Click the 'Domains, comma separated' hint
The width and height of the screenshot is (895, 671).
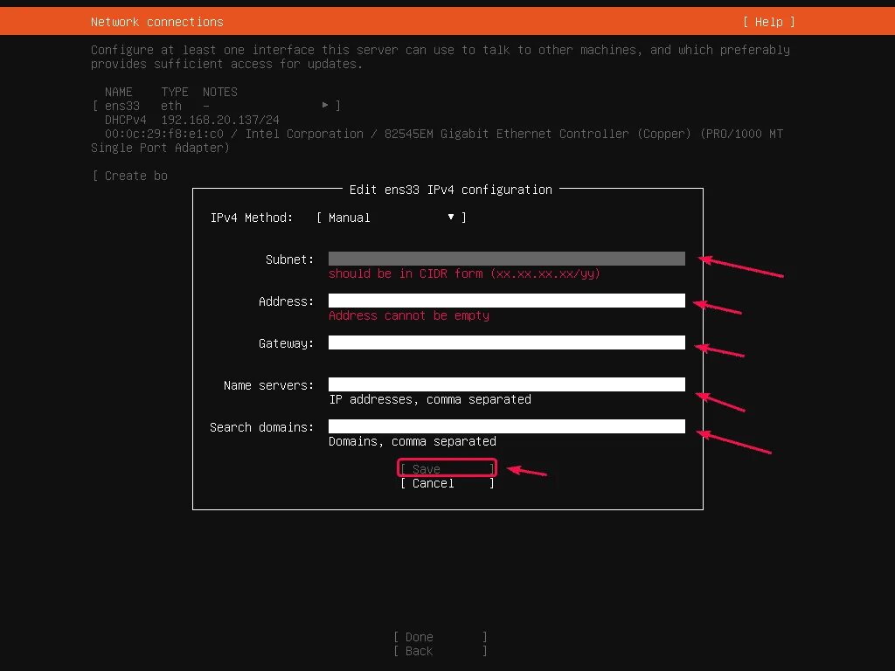pyautogui.click(x=413, y=441)
